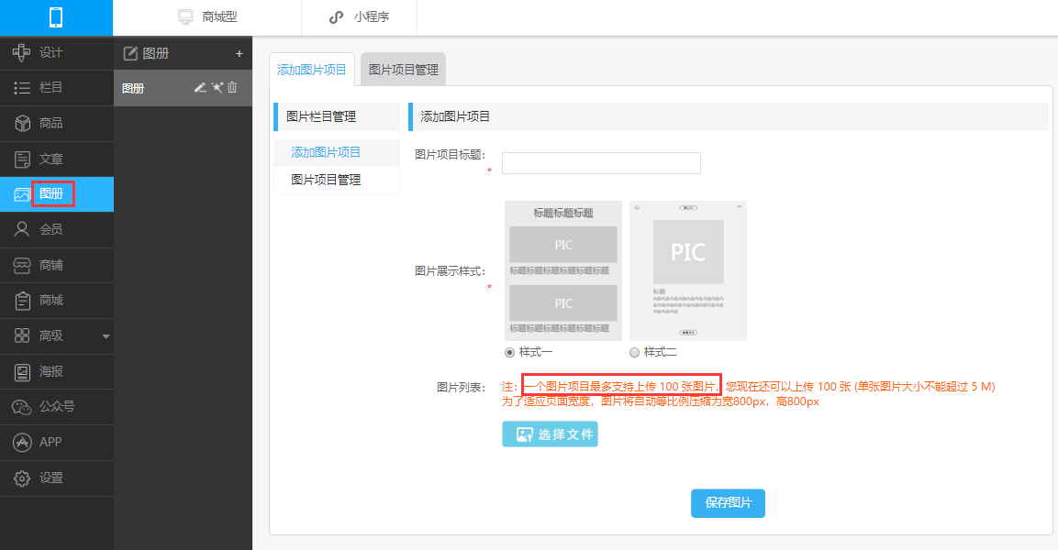1058x550 pixels.
Task: Click the 设计 sidebar icon
Action: [x=22, y=52]
